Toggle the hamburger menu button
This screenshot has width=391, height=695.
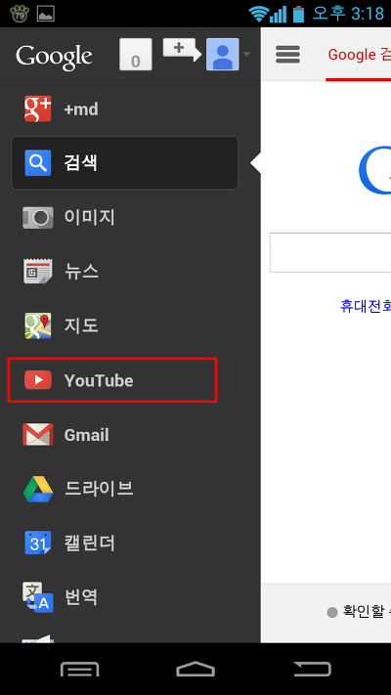tap(287, 54)
